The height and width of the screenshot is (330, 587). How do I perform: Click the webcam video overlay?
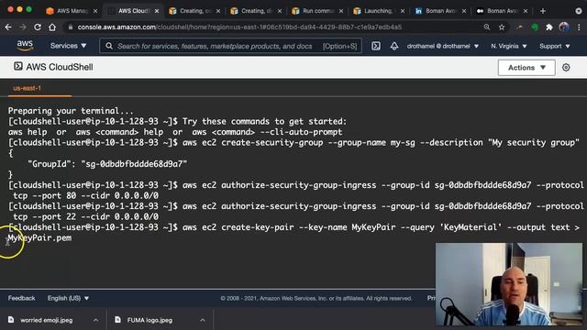pos(509,284)
